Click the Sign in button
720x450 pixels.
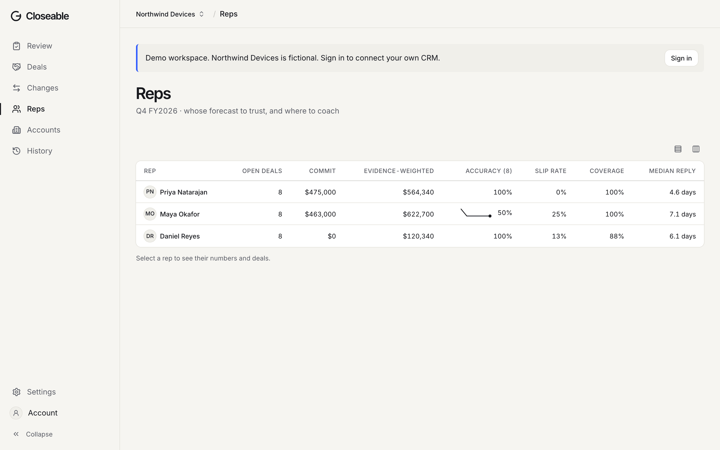pos(681,58)
